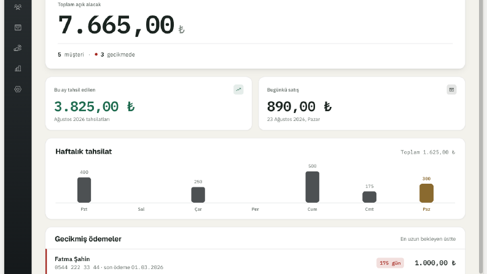Click 'Ağustos 2026 tahsilatları' caption

[82, 119]
